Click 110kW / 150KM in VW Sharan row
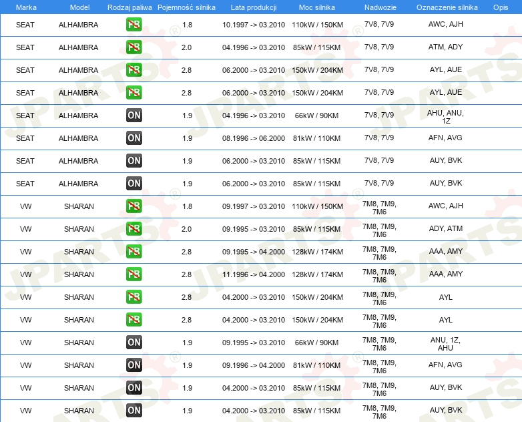The height and width of the screenshot is (422, 522). tap(317, 206)
